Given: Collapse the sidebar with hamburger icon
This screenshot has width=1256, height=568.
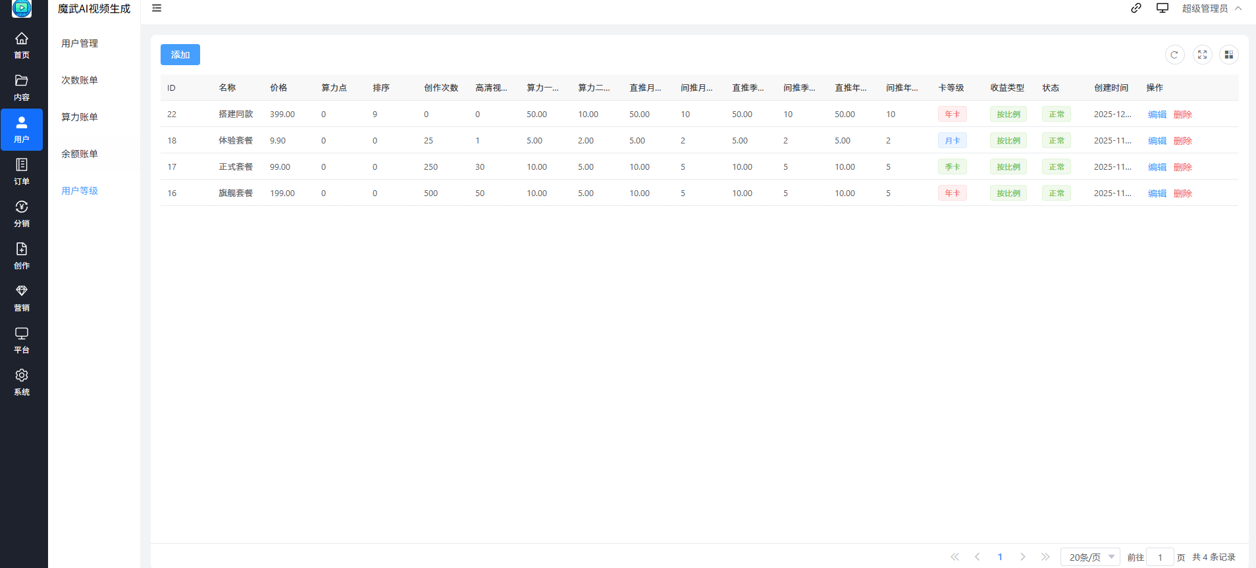Looking at the screenshot, I should pos(157,9).
